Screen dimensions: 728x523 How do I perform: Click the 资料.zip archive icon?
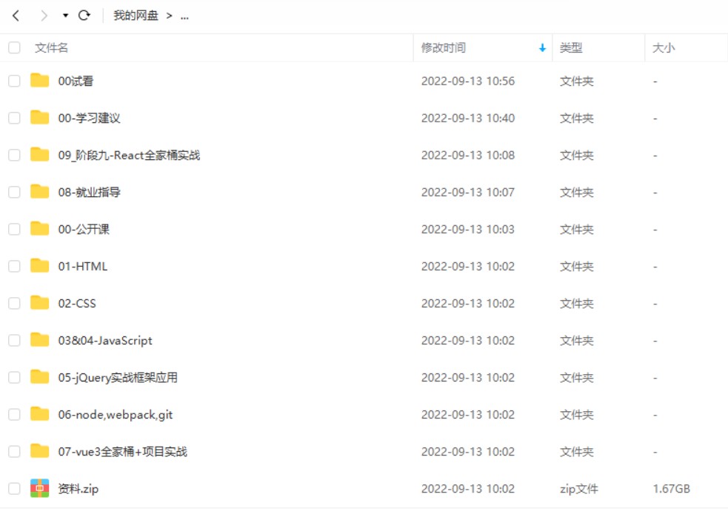click(x=39, y=488)
